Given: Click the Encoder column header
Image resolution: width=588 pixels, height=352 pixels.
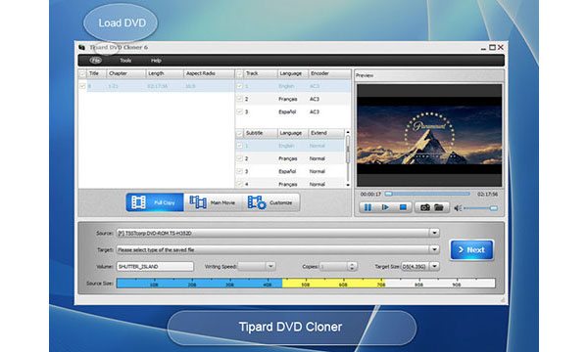Looking at the screenshot, I should tap(329, 73).
